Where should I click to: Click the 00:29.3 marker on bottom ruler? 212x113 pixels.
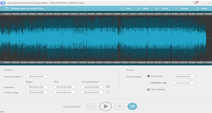[x=33, y=62]
